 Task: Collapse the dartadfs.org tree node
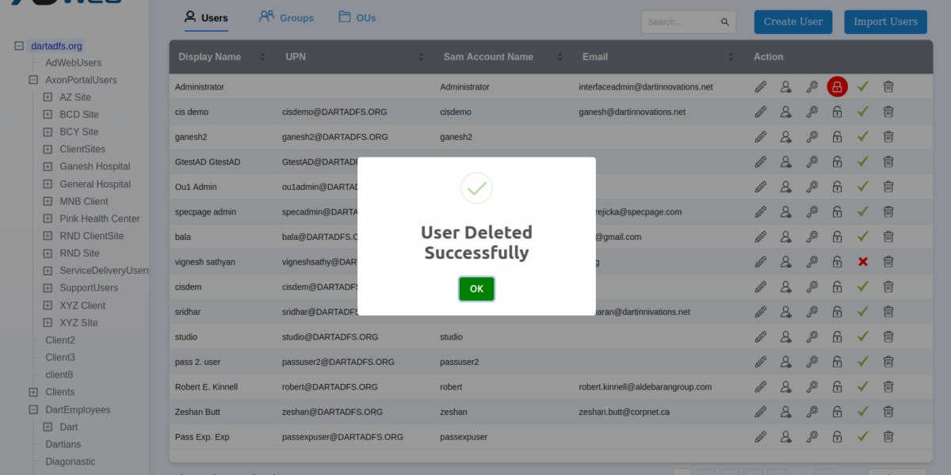(x=17, y=45)
